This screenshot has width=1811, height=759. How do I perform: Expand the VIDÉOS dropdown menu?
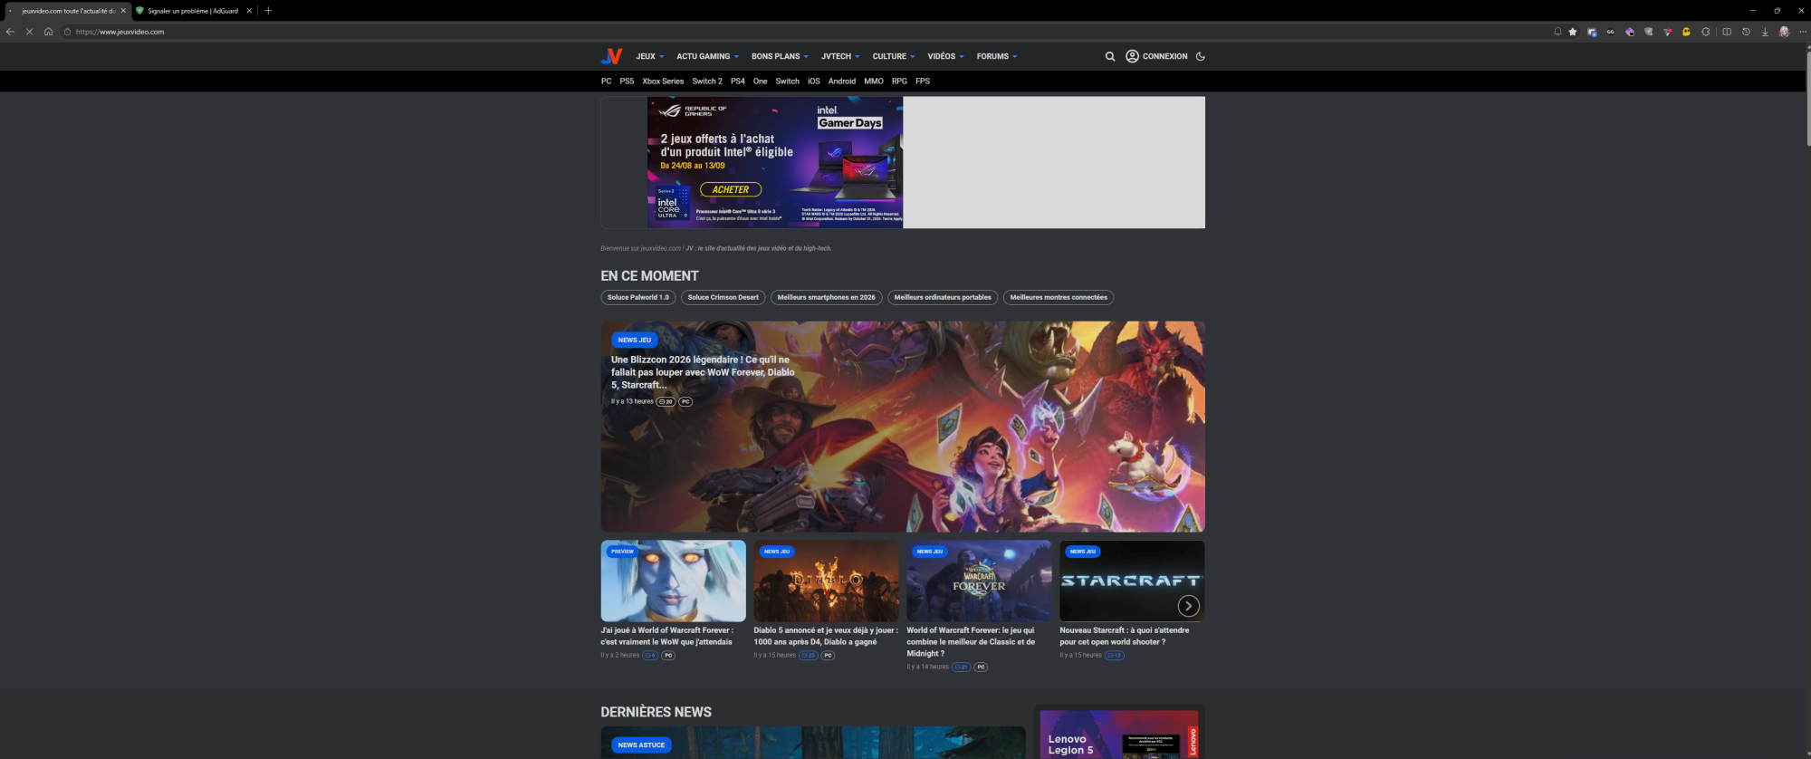point(945,56)
